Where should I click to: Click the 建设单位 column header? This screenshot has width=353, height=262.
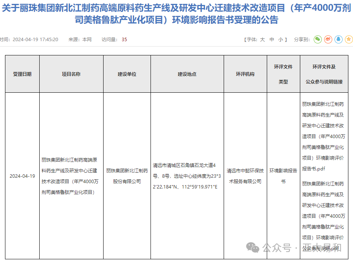point(127,74)
